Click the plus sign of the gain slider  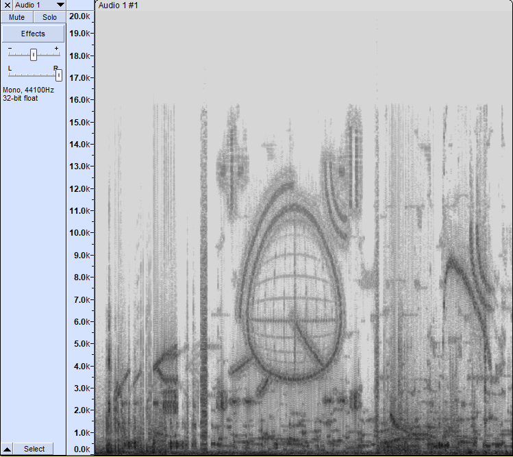pyautogui.click(x=57, y=49)
